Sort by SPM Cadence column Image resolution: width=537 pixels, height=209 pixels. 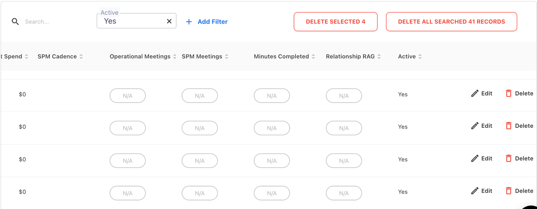(81, 57)
